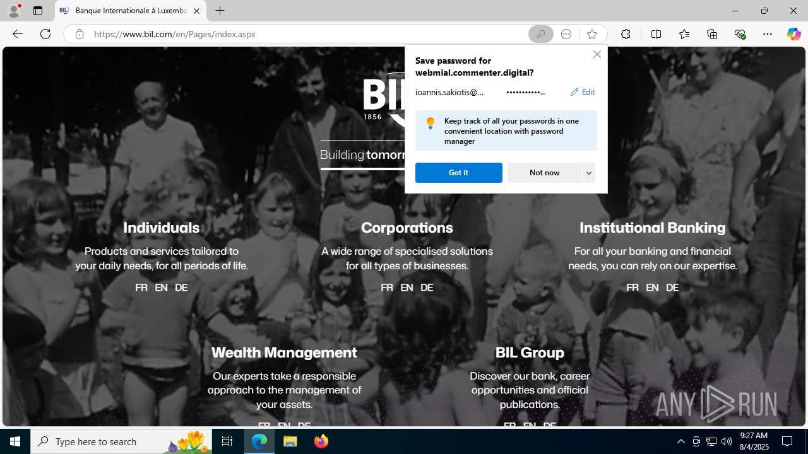Decline with Not now button

[544, 173]
